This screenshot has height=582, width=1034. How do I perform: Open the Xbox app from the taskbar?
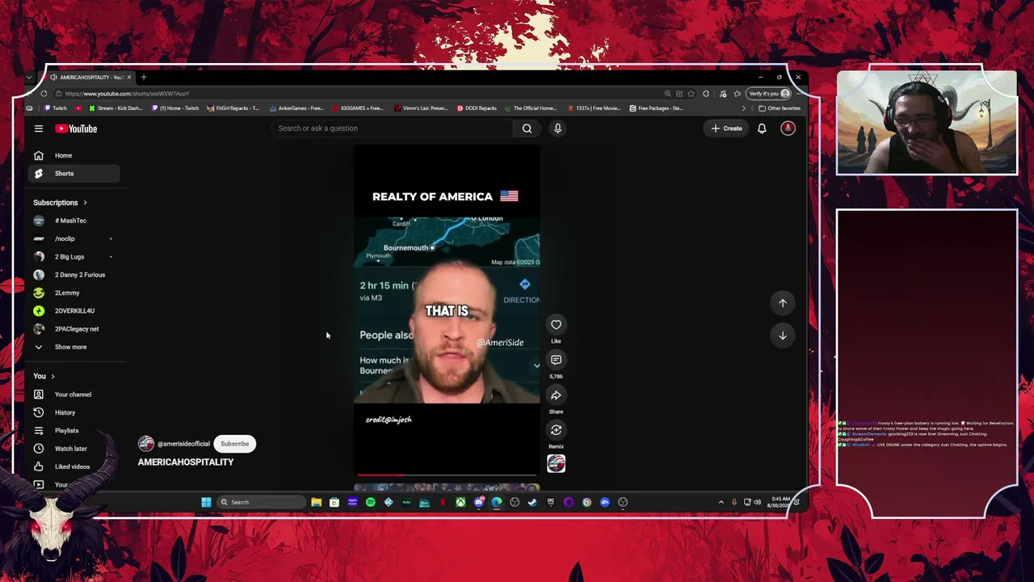coord(460,502)
